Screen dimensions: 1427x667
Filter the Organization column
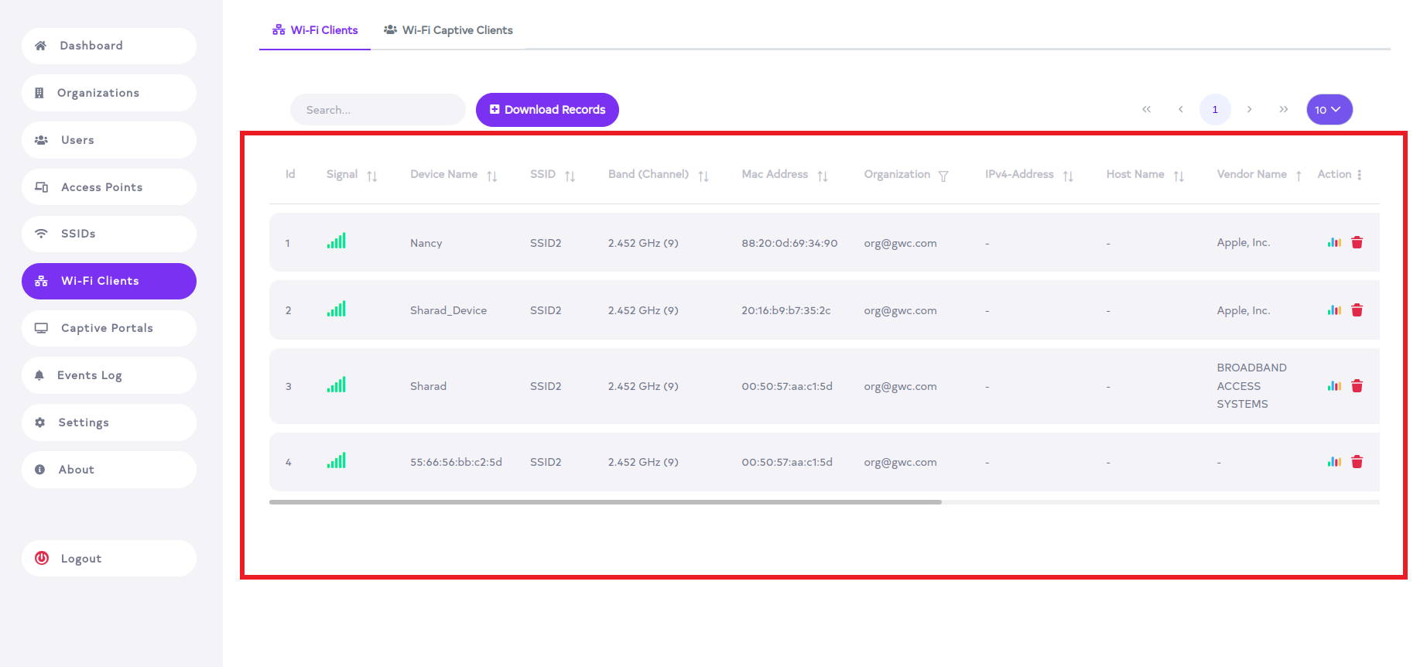click(x=943, y=176)
